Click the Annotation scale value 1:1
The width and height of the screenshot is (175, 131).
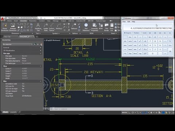pos(23,84)
